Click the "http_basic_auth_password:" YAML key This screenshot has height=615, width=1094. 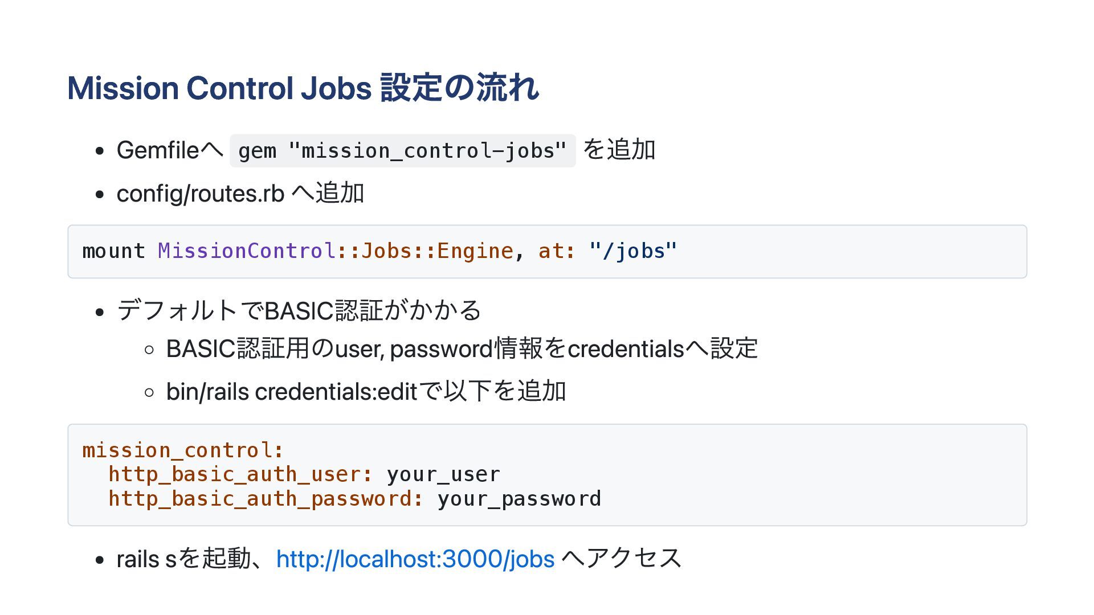click(266, 499)
